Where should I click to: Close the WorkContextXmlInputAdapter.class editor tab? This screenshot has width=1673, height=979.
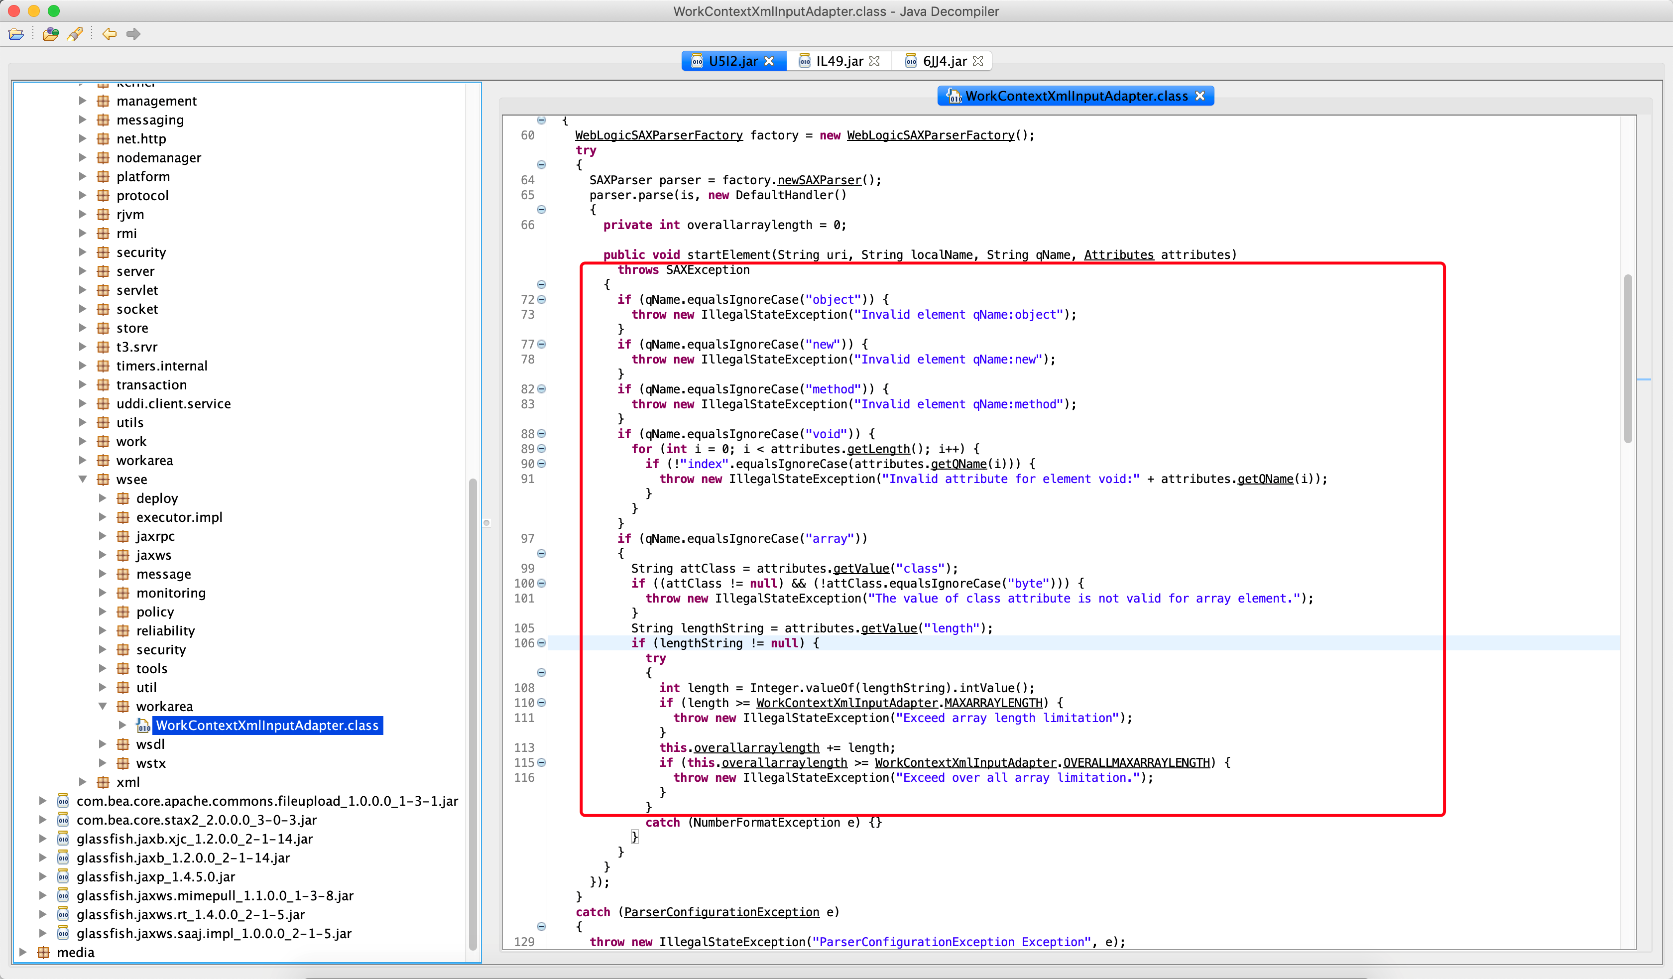[x=1199, y=96]
